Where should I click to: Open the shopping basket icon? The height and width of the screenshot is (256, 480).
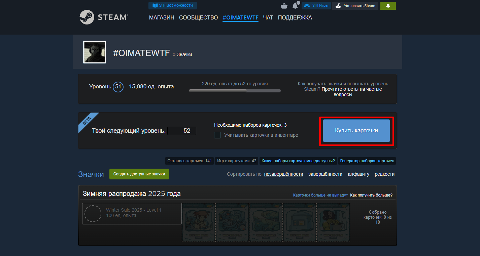[284, 6]
